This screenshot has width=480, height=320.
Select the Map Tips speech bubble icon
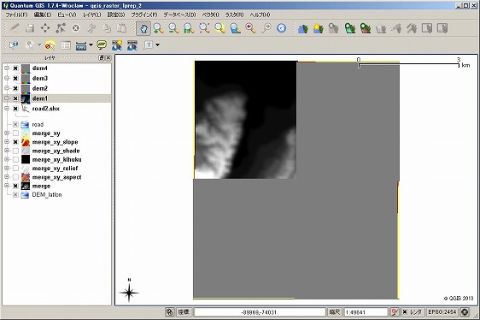coord(102,45)
